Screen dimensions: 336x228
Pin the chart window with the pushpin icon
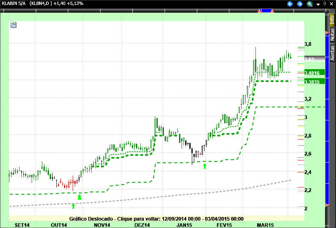pyautogui.click(x=325, y=4)
